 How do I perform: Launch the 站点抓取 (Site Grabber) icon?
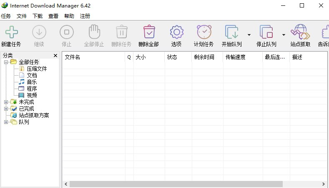(300, 32)
